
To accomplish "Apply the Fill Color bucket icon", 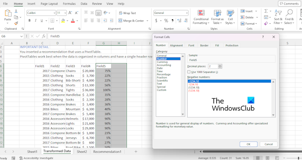I will (63, 20).
